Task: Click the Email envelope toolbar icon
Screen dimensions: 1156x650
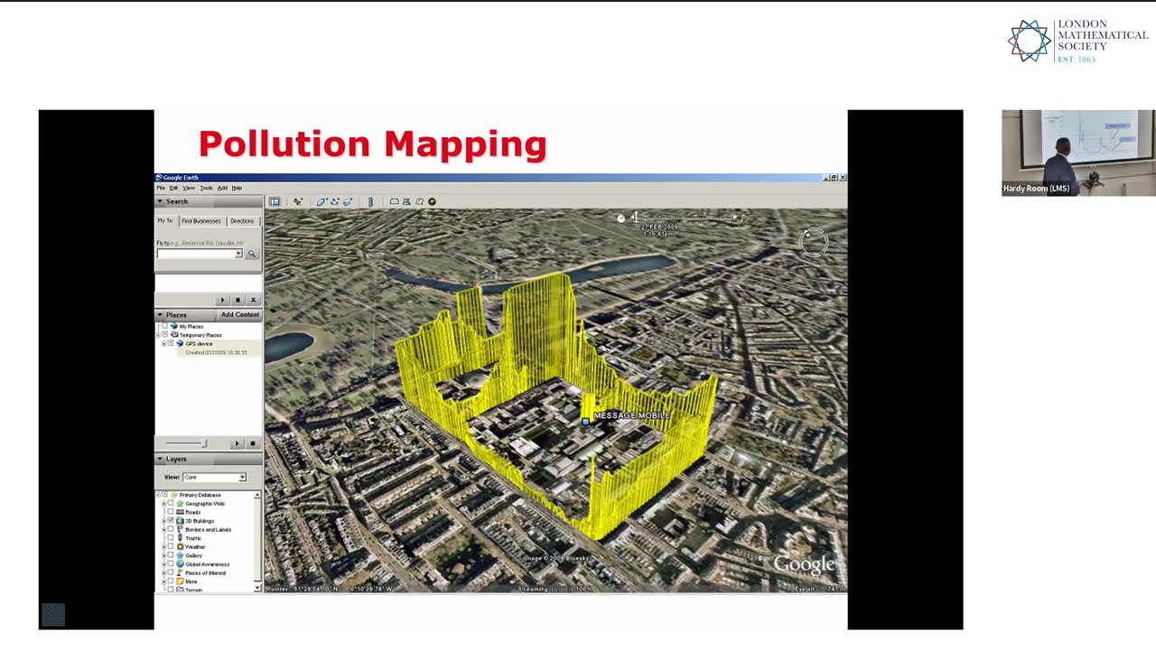Action: (x=394, y=201)
